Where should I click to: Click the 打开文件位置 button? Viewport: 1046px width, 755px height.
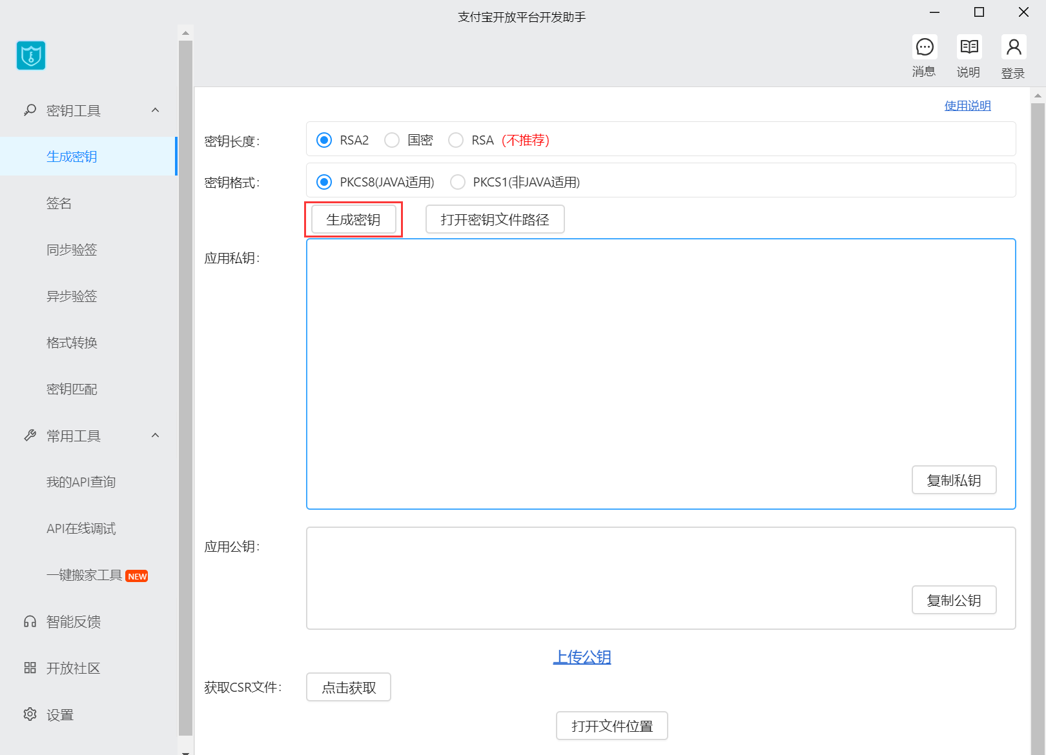(x=612, y=726)
